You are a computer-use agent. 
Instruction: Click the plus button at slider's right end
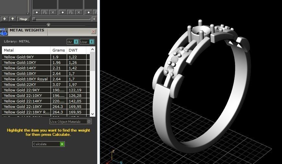tap(94, 19)
